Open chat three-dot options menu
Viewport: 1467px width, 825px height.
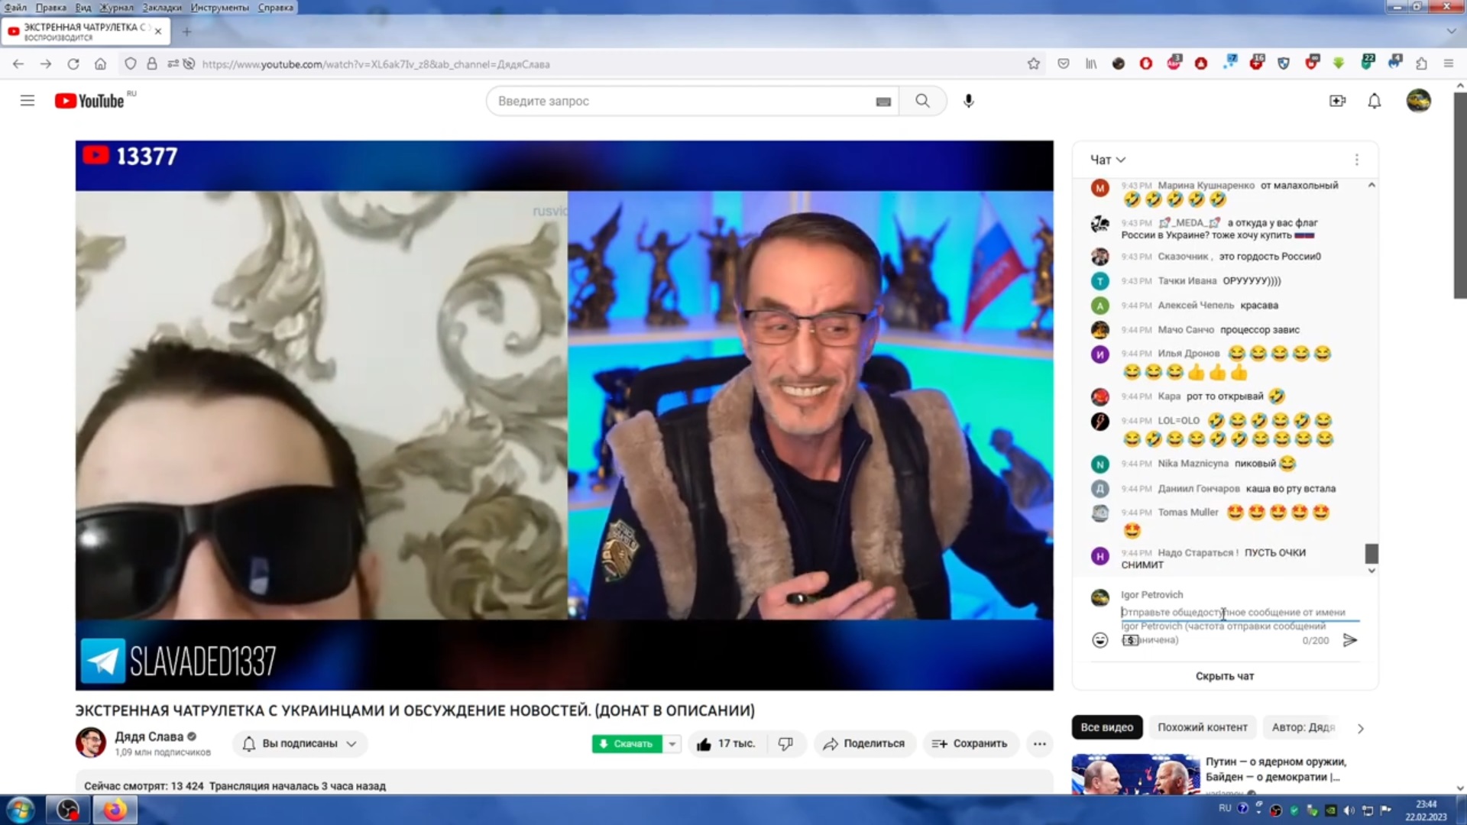tap(1356, 160)
